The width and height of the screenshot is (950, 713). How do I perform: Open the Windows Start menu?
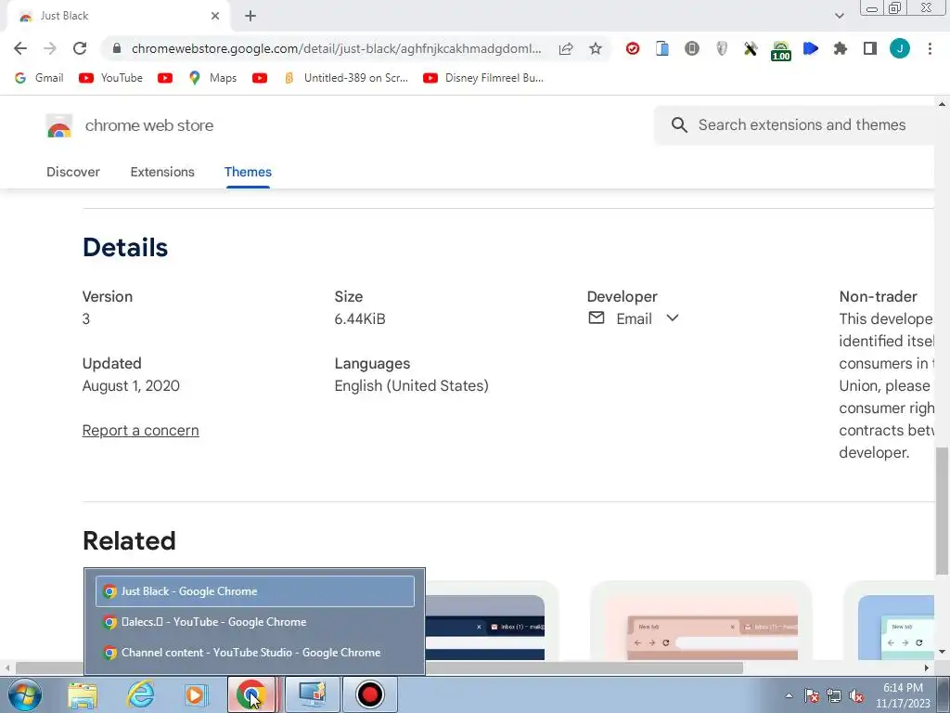tap(24, 694)
